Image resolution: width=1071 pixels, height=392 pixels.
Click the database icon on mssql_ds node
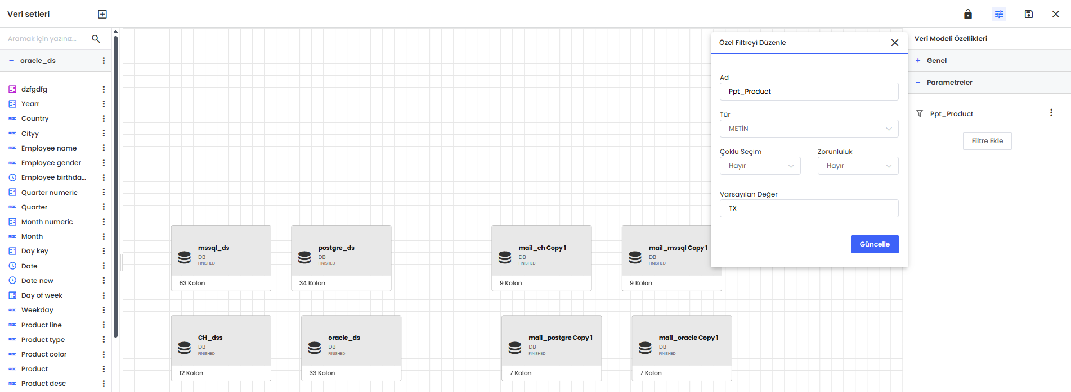(185, 257)
